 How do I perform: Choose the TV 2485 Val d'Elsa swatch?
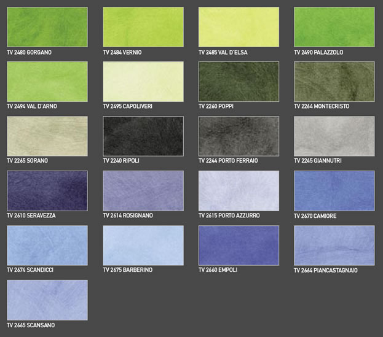point(239,27)
